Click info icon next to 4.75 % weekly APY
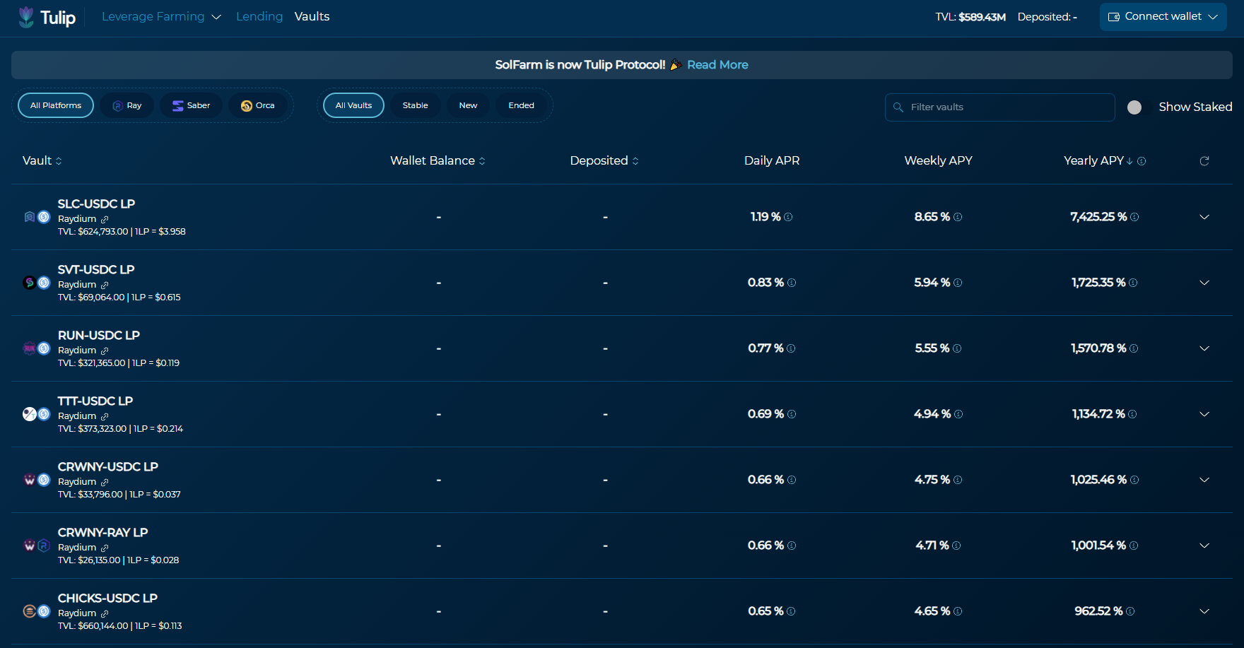 click(x=958, y=480)
